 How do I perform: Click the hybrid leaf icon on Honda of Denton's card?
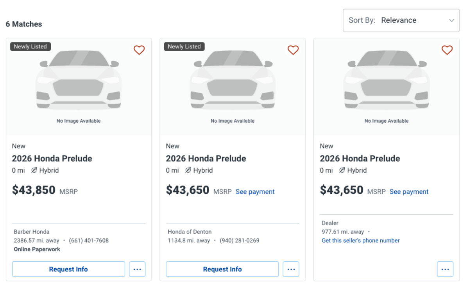tap(188, 170)
